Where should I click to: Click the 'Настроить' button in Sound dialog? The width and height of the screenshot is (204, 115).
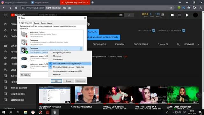pos(25,75)
